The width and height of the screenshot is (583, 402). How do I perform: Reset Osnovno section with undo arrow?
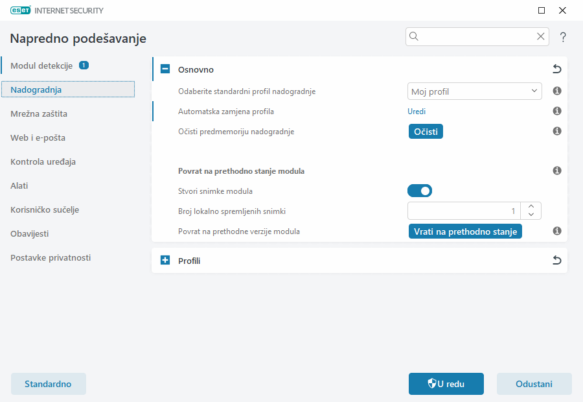pos(556,69)
